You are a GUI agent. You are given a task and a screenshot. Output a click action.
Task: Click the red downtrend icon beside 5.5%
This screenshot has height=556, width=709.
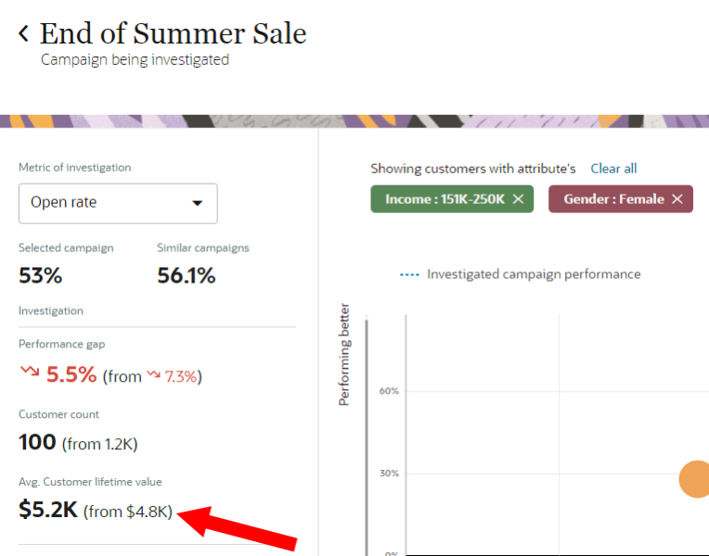[30, 373]
